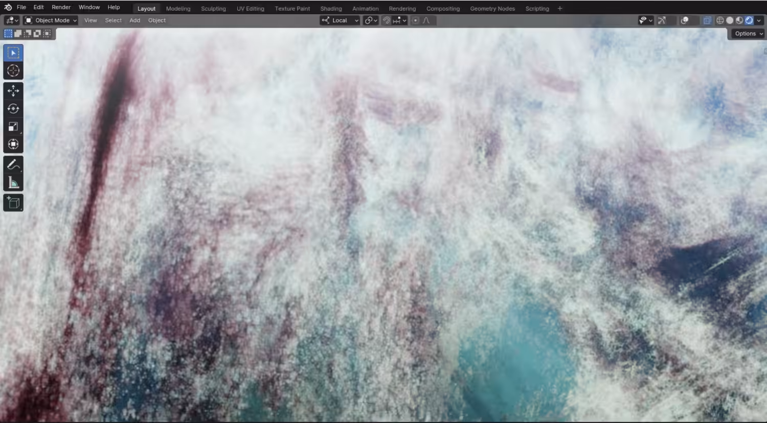
Task: Open the viewport Select menu
Action: tap(113, 20)
